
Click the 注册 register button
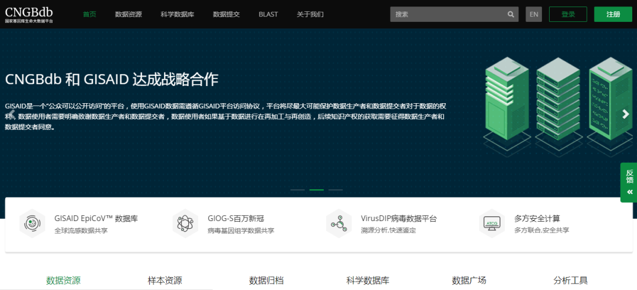(x=613, y=14)
